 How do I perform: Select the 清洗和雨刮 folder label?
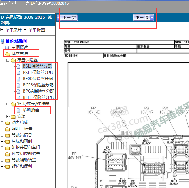(22, 141)
